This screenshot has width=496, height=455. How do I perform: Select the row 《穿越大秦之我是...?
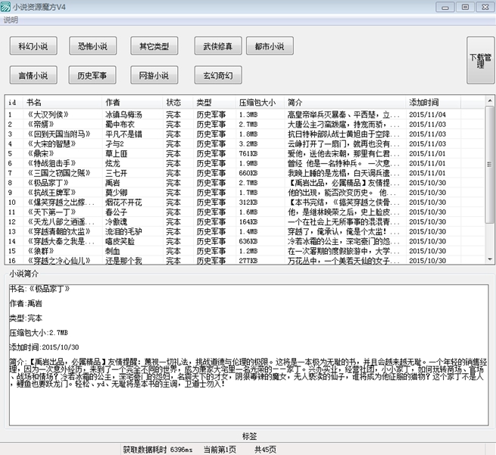pos(245,241)
